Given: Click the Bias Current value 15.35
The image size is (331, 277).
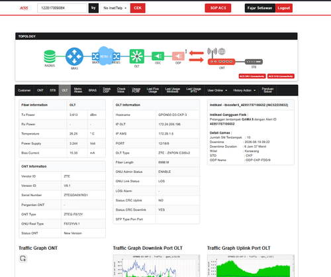Looking at the screenshot, I should [x=73, y=153].
